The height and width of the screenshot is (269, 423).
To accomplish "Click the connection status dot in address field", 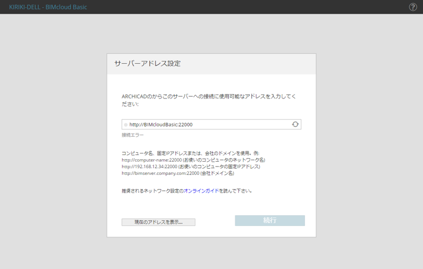I will point(126,125).
